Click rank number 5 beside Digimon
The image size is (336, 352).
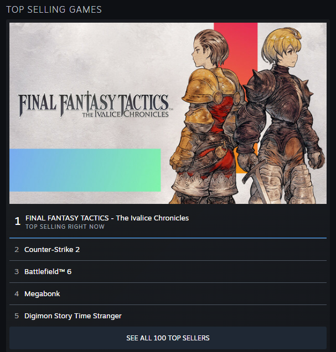pyautogui.click(x=17, y=316)
